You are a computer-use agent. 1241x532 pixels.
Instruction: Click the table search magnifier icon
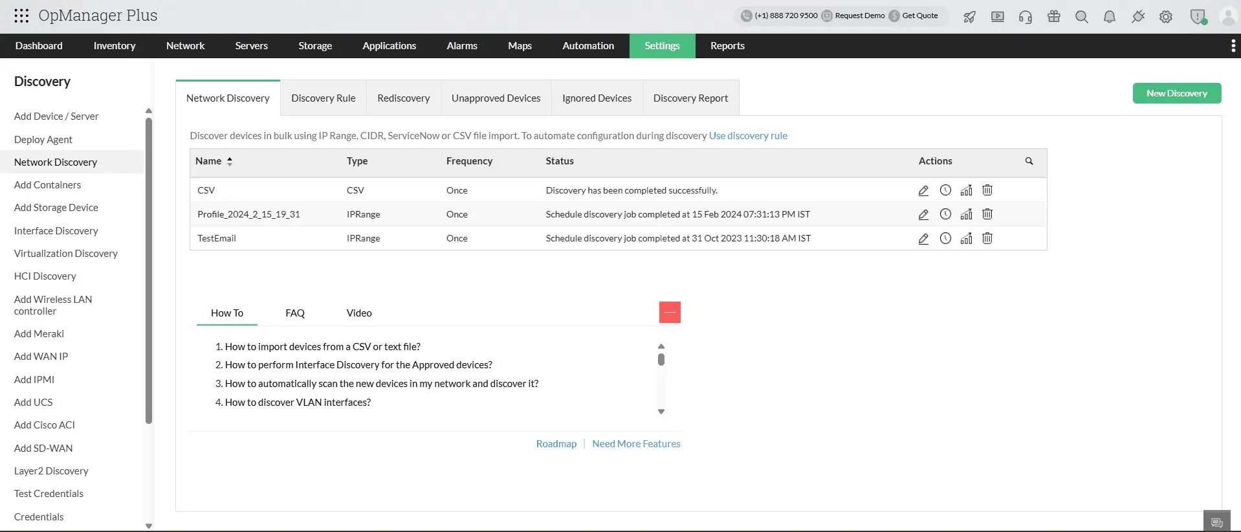pyautogui.click(x=1029, y=161)
